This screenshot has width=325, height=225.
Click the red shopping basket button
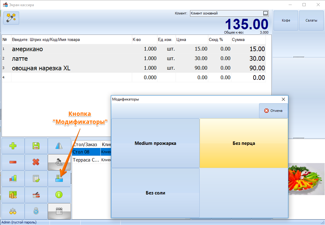click(36, 195)
